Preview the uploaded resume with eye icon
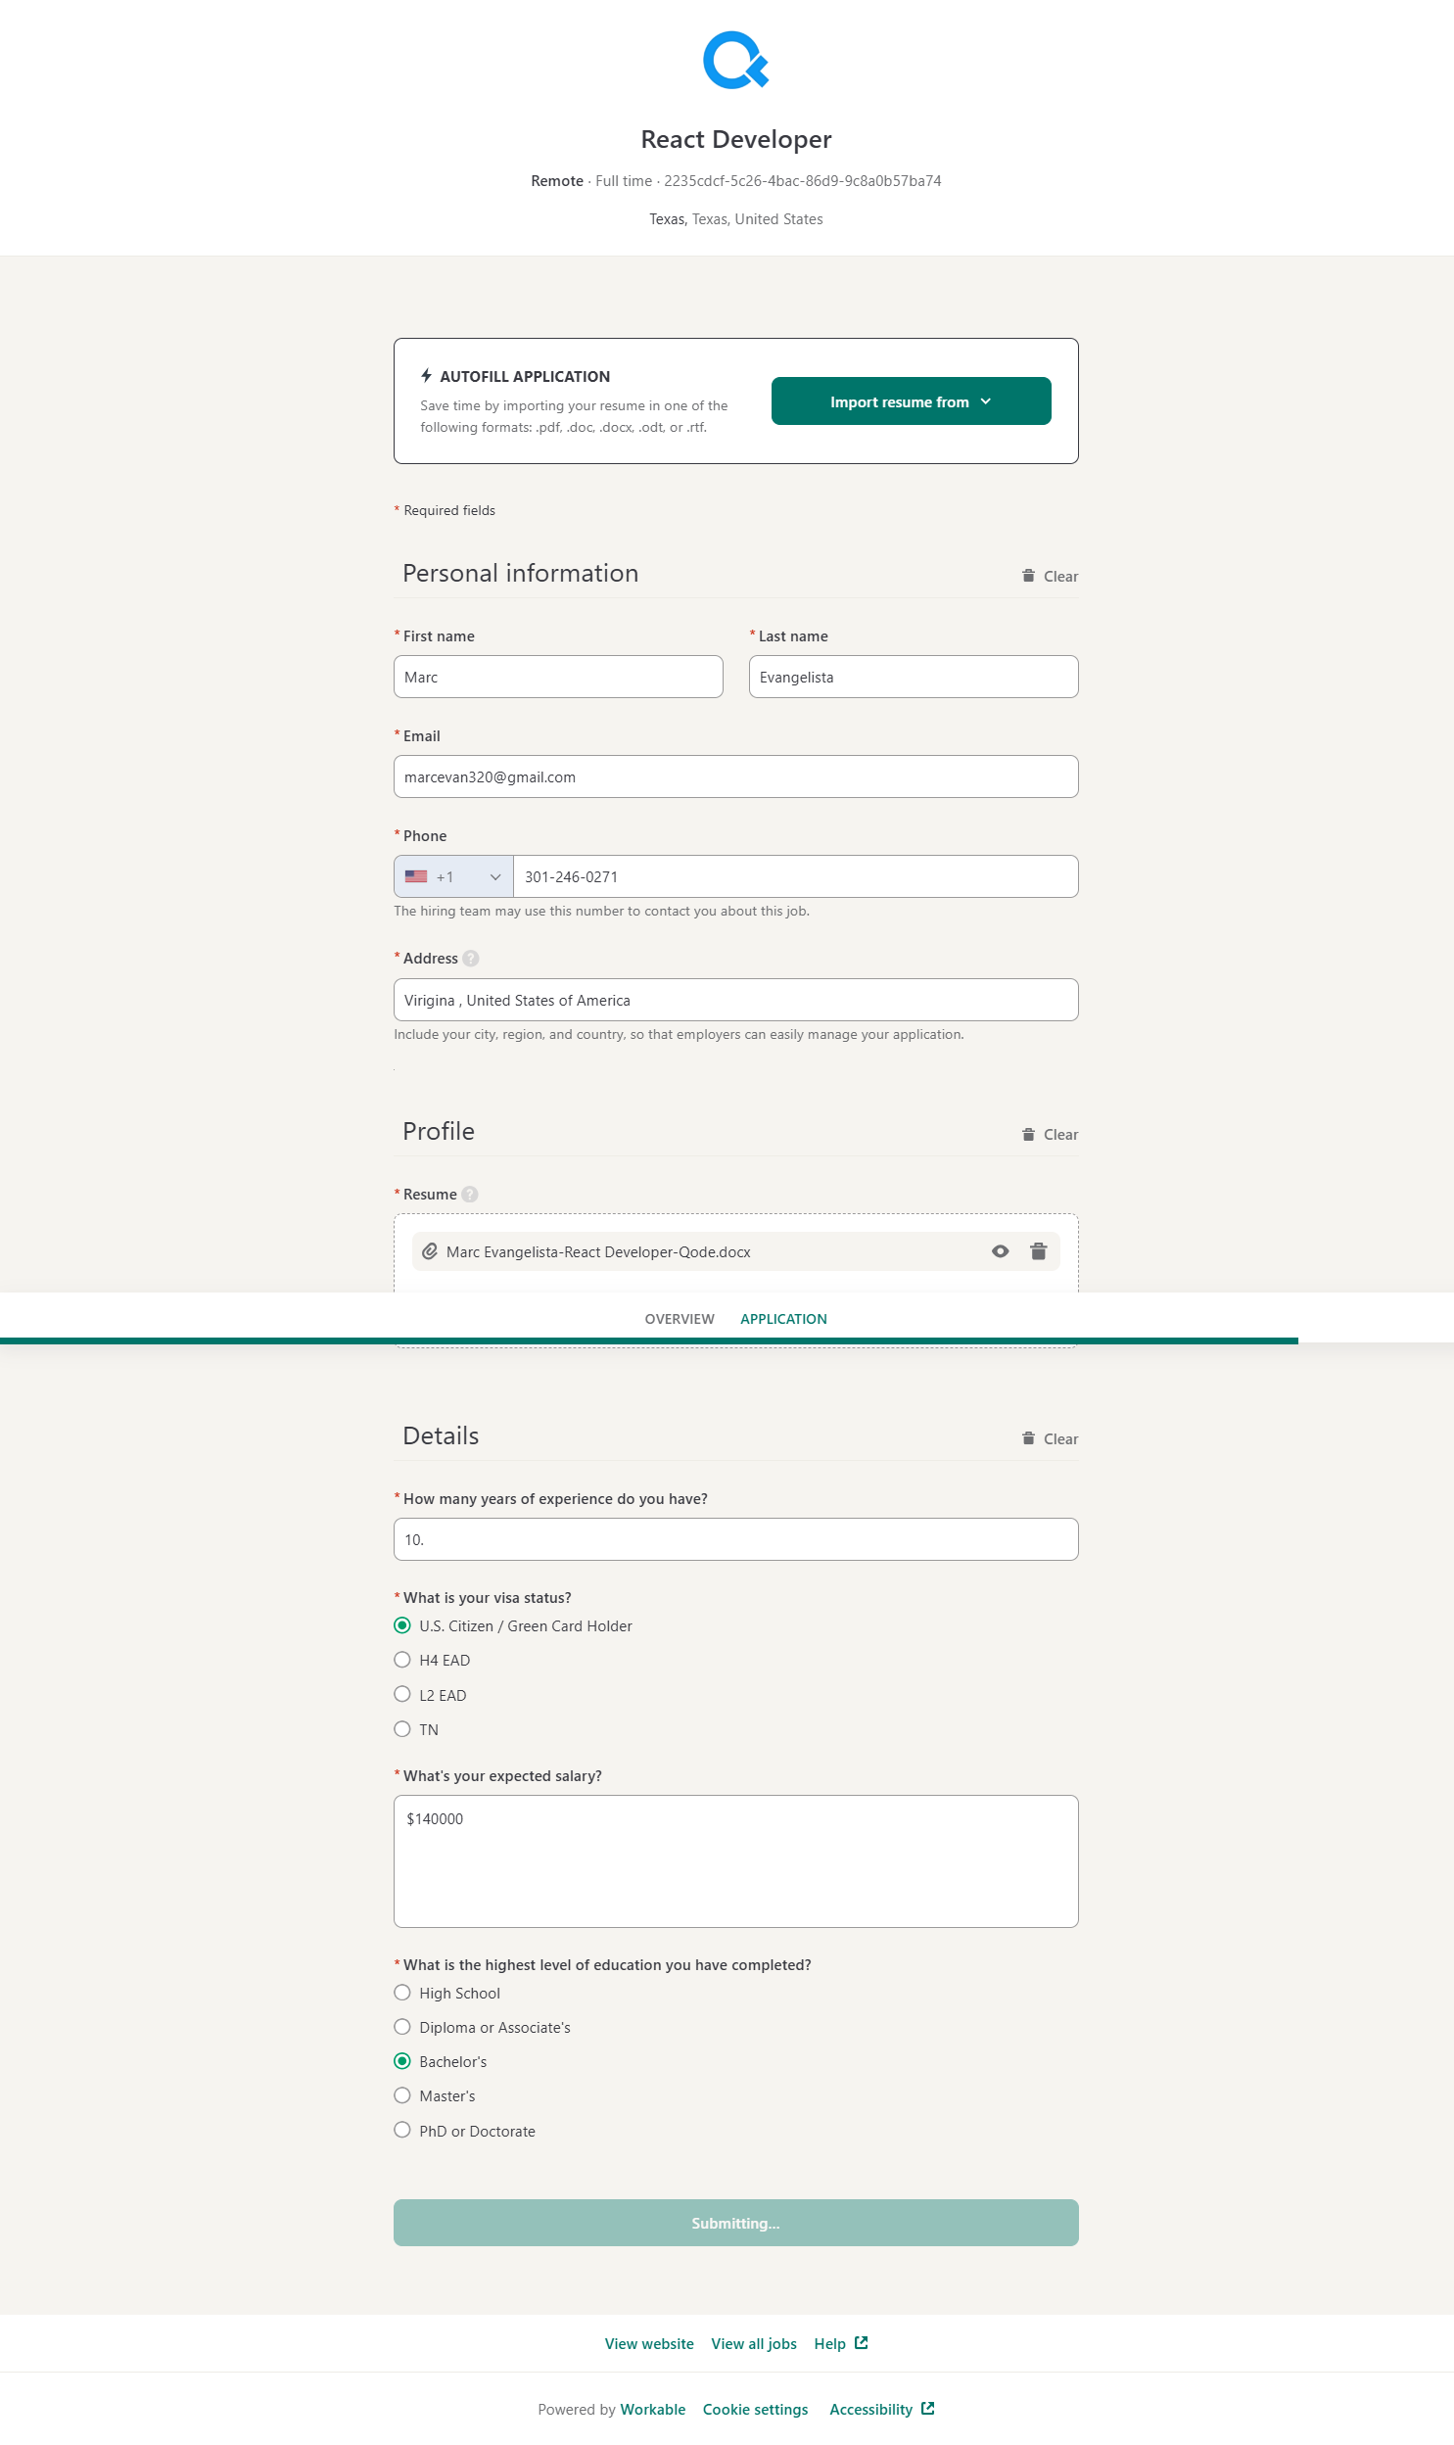 [1000, 1251]
